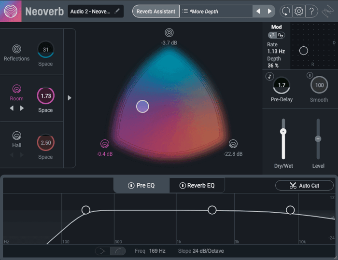This screenshot has width=338, height=260.
Task: Click the -3.7 dB Reflections level text
Action: [169, 43]
